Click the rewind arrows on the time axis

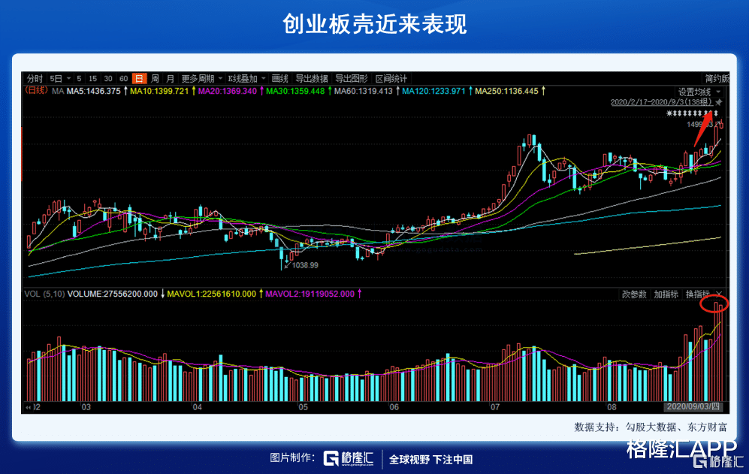29,407
